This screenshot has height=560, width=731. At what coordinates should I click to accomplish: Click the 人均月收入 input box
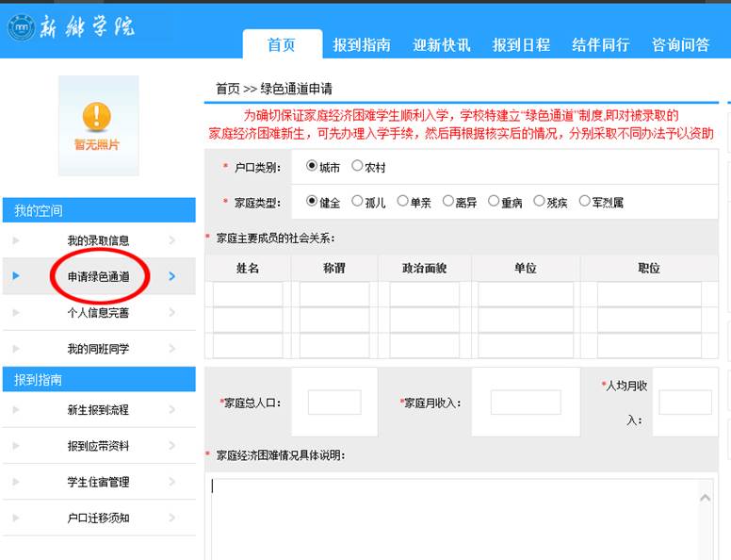pyautogui.click(x=686, y=403)
